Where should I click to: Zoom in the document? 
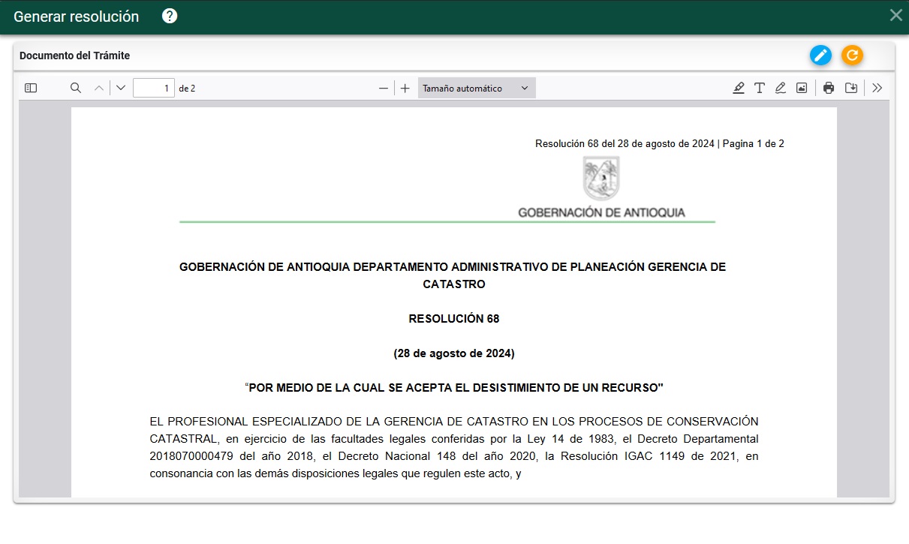point(405,88)
